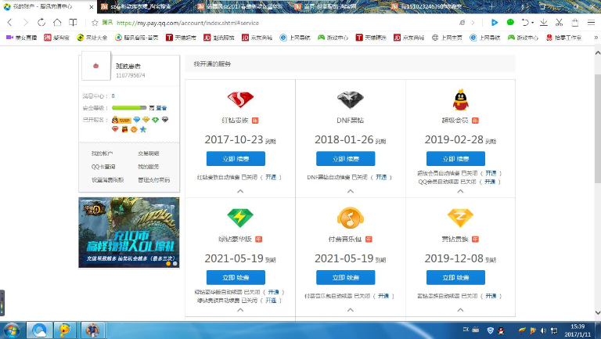Renew 黄钻贵族 with 立即续费 button

pos(455,277)
